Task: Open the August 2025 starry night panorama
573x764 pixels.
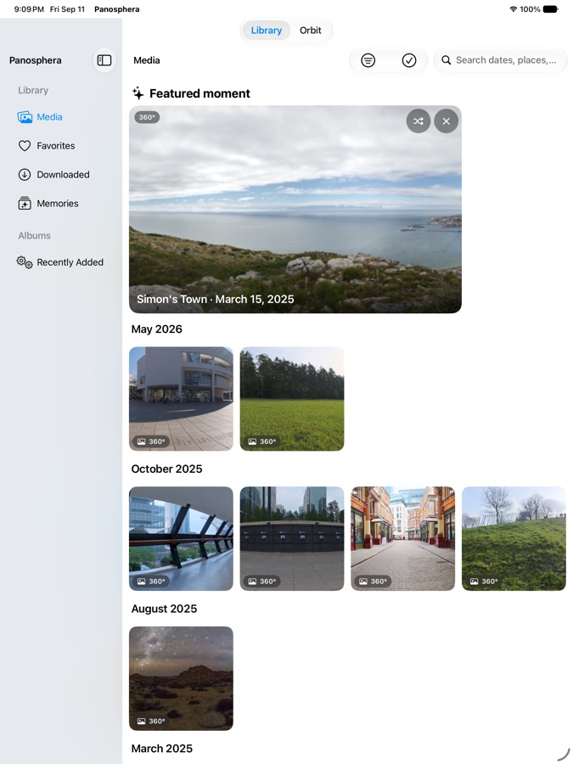Action: click(x=182, y=678)
